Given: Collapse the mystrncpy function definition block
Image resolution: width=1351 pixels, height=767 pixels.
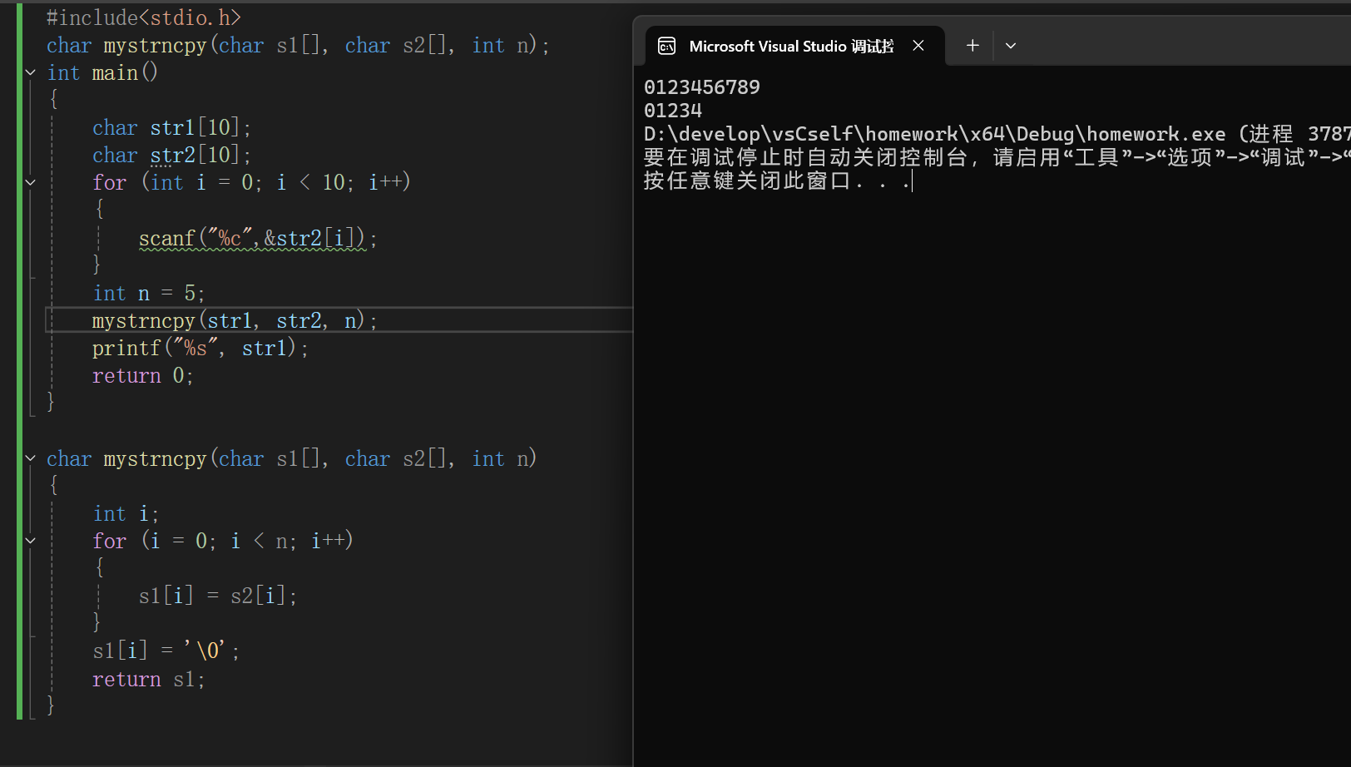Looking at the screenshot, I should point(31,458).
